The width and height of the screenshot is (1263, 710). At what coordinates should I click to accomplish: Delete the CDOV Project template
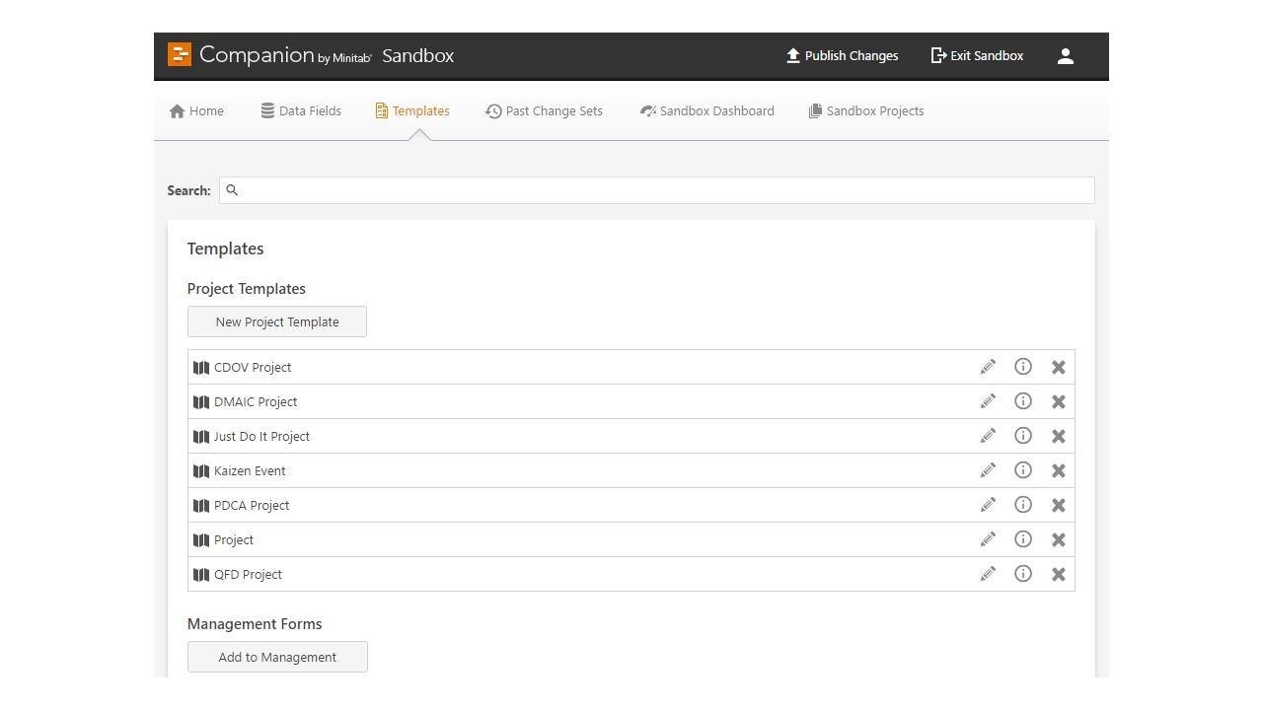(1059, 367)
